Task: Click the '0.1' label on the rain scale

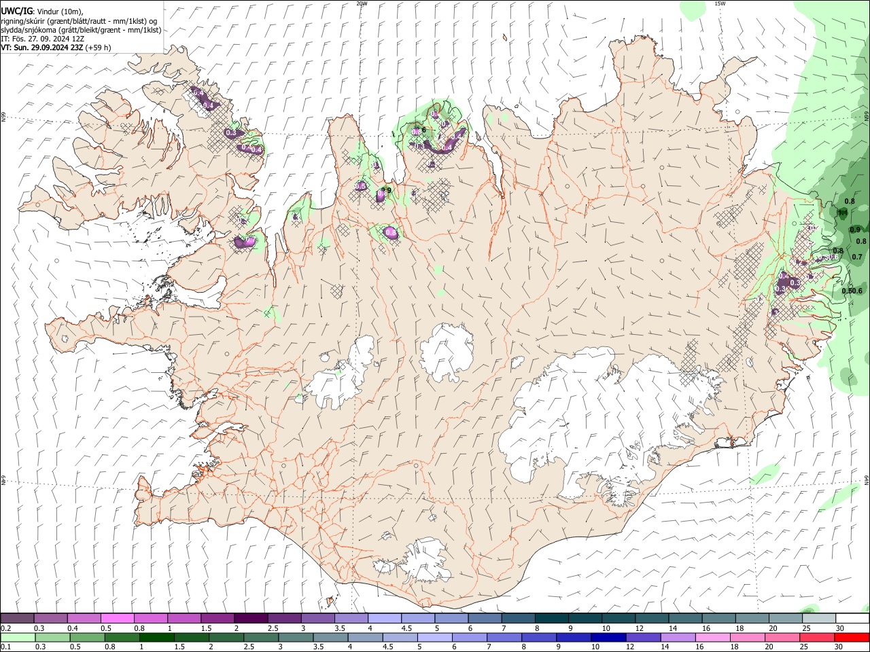Action: click(x=6, y=647)
